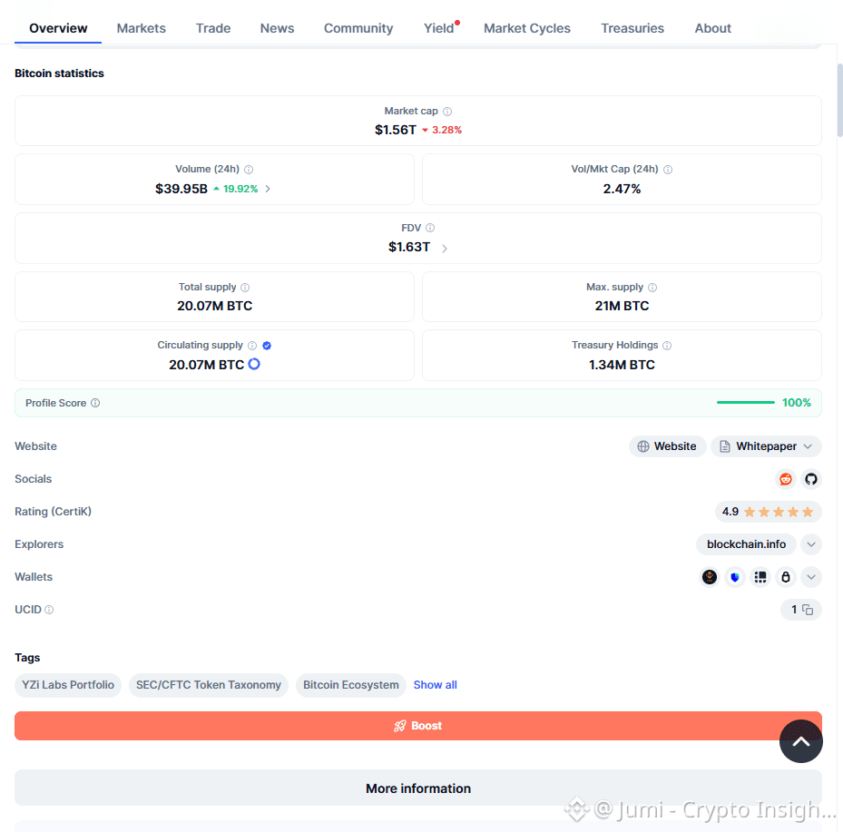Click the $1.56T market cap value
Viewport: 843px width, 832px height.
click(x=395, y=130)
